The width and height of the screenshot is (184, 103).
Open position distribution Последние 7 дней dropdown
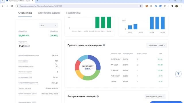click(155, 96)
